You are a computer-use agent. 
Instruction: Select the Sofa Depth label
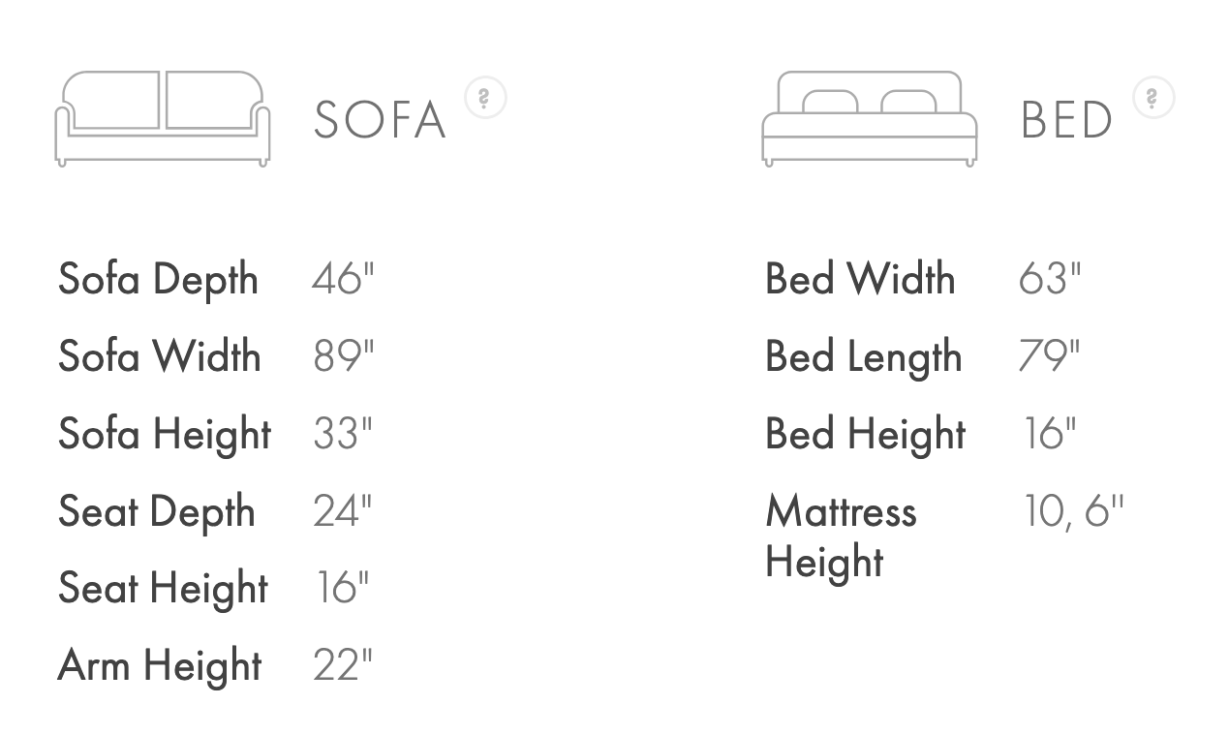coord(158,280)
